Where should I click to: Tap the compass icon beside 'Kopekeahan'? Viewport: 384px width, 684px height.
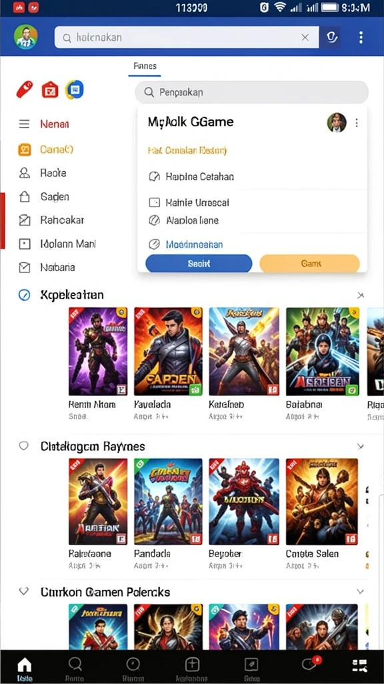tap(25, 295)
